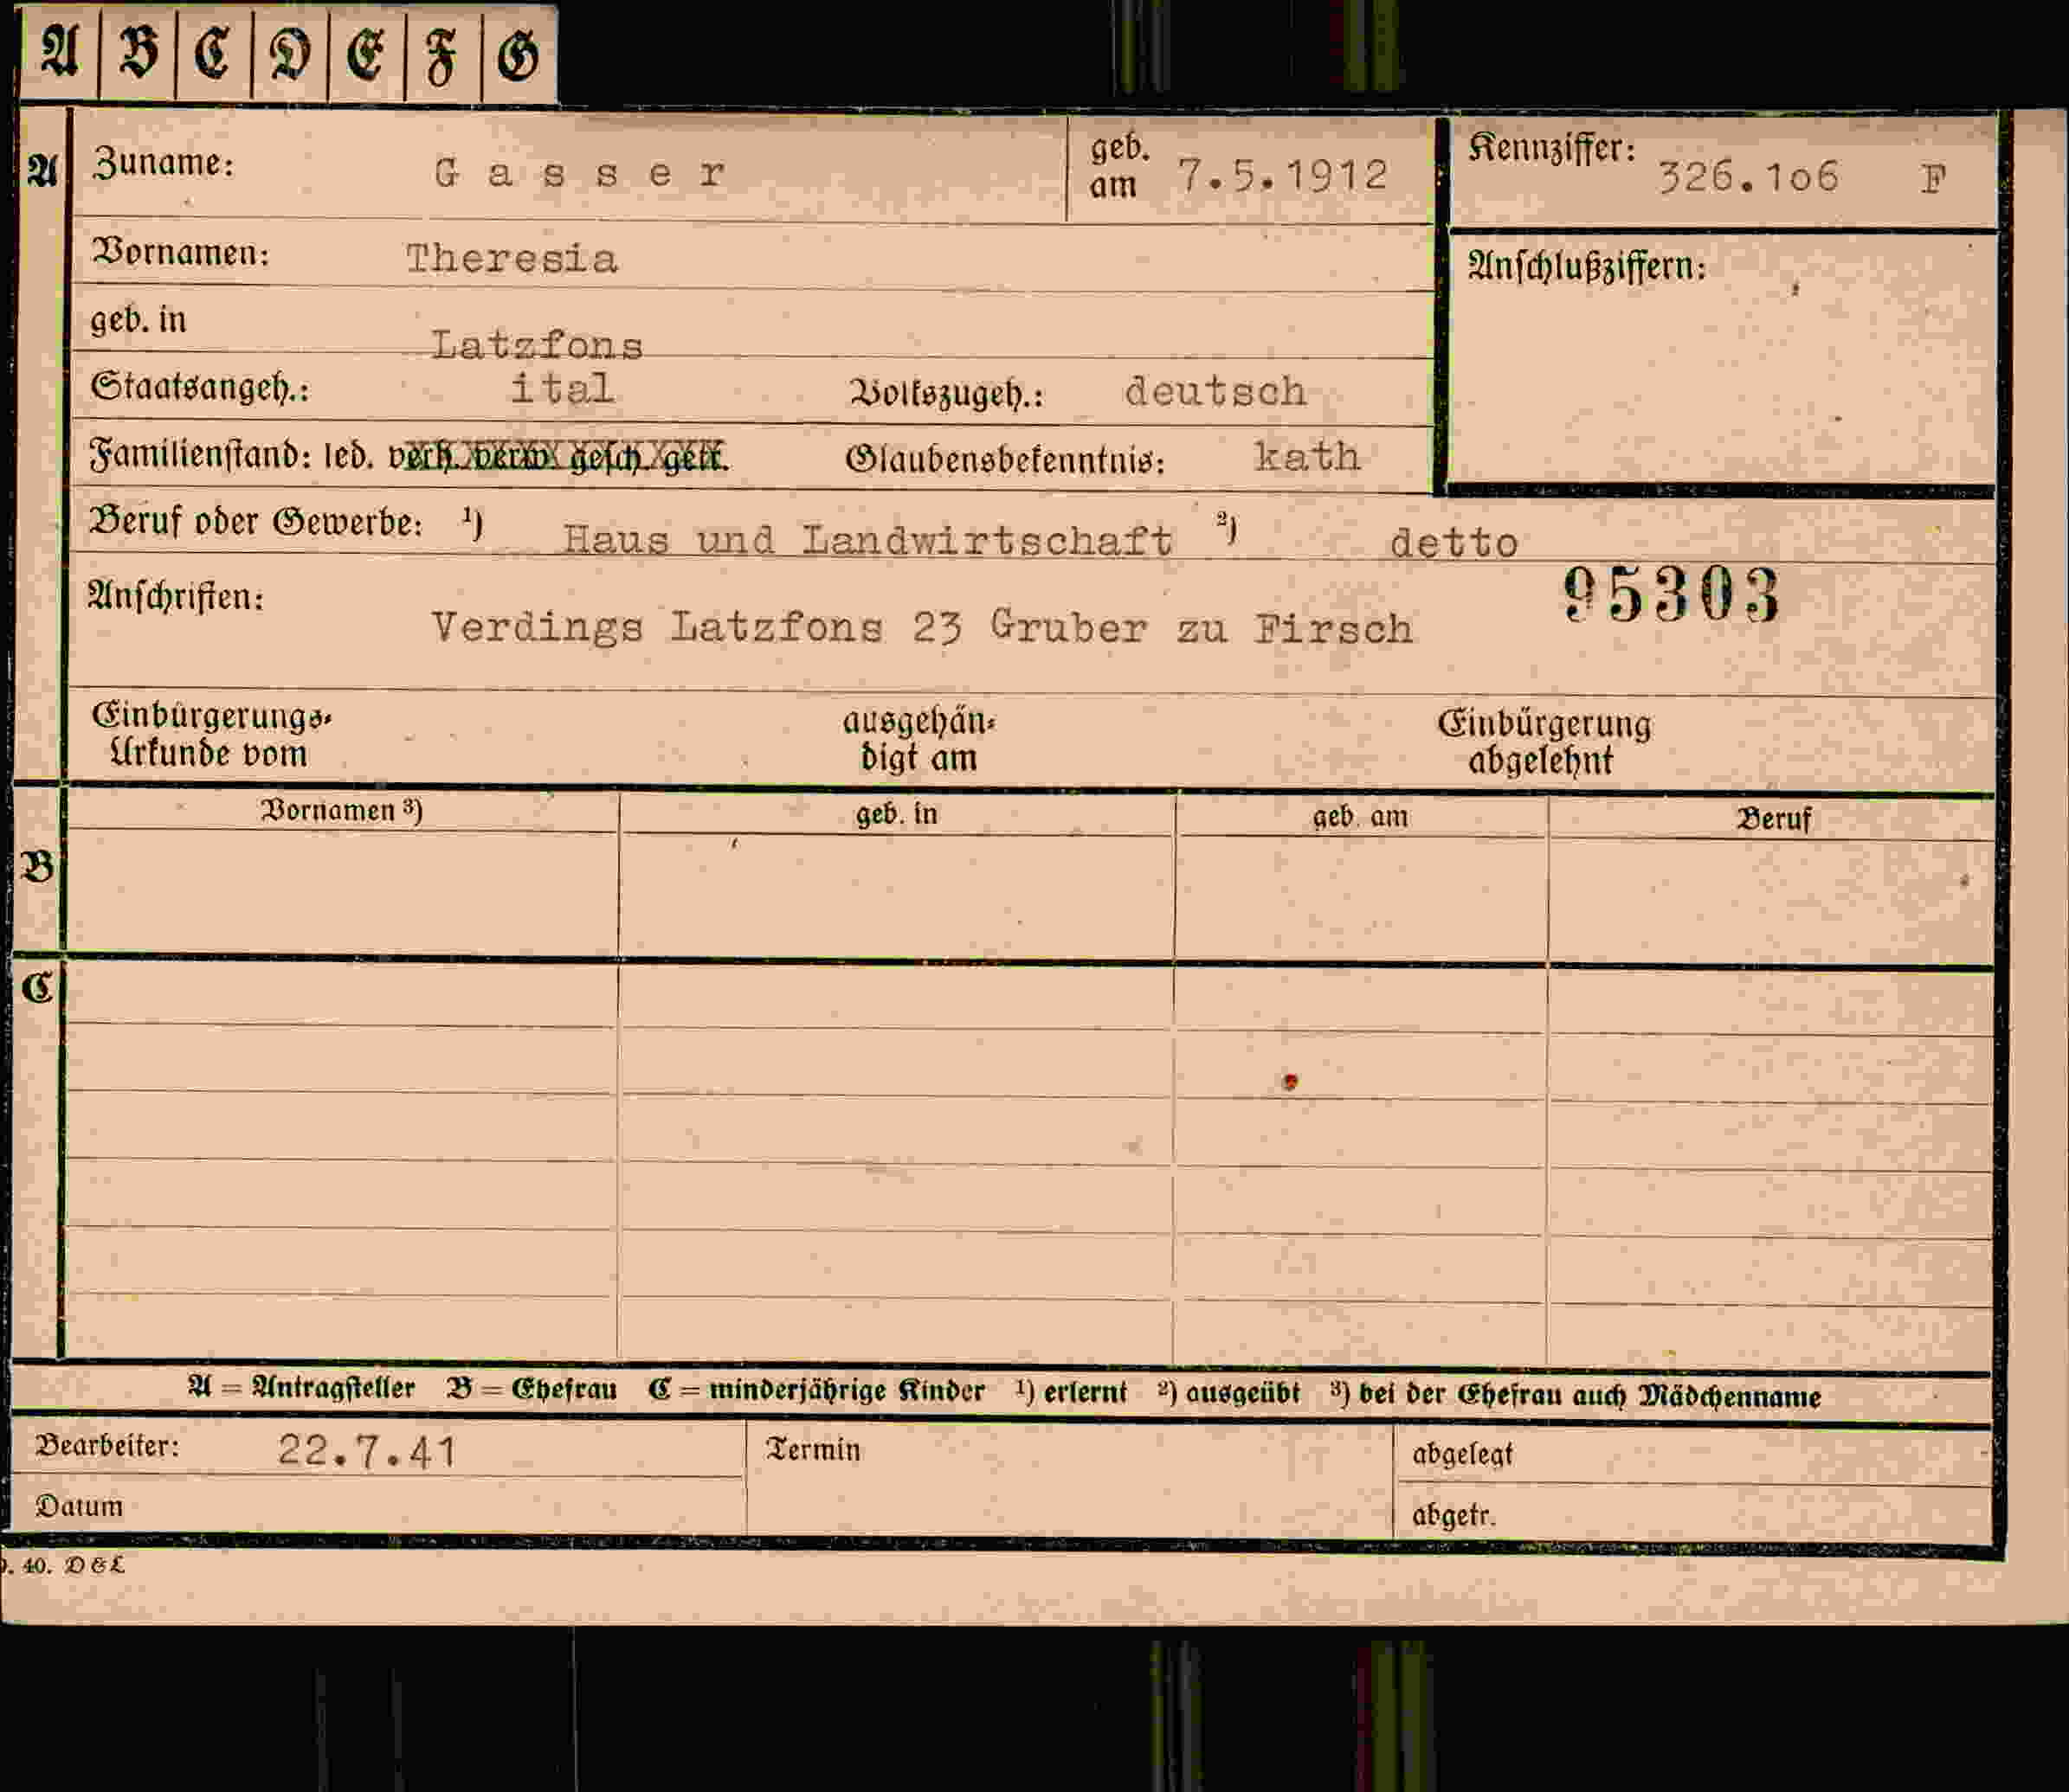Viewport: 2069px width, 1792px height.
Task: Click the crossed-out marital status options
Action: tap(558, 456)
